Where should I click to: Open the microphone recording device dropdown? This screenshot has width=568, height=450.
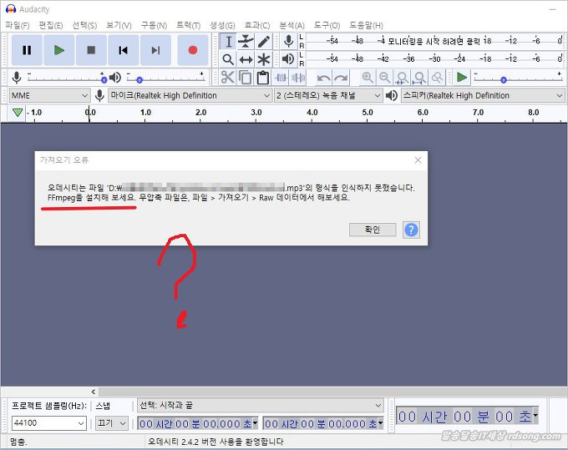point(185,95)
